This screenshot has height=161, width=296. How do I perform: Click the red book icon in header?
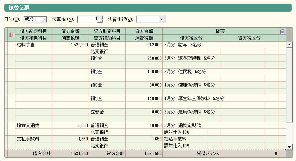(11, 35)
